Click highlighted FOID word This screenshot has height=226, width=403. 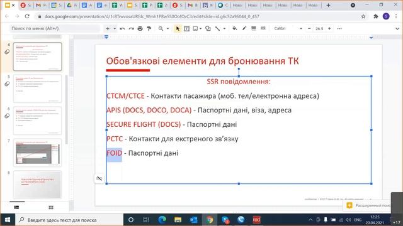coord(114,153)
